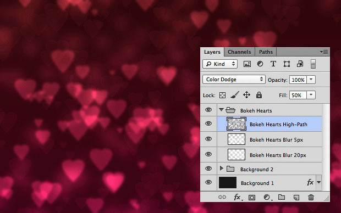Select the 'Bokeh Hearts' group name

[256, 111]
